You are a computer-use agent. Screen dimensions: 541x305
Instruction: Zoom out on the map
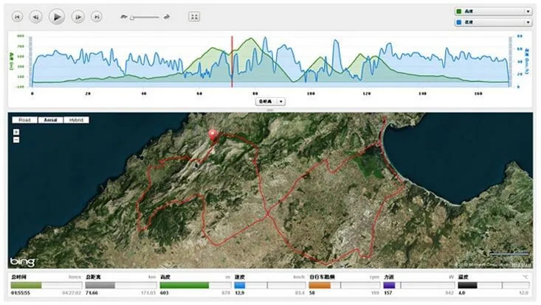pyautogui.click(x=16, y=140)
